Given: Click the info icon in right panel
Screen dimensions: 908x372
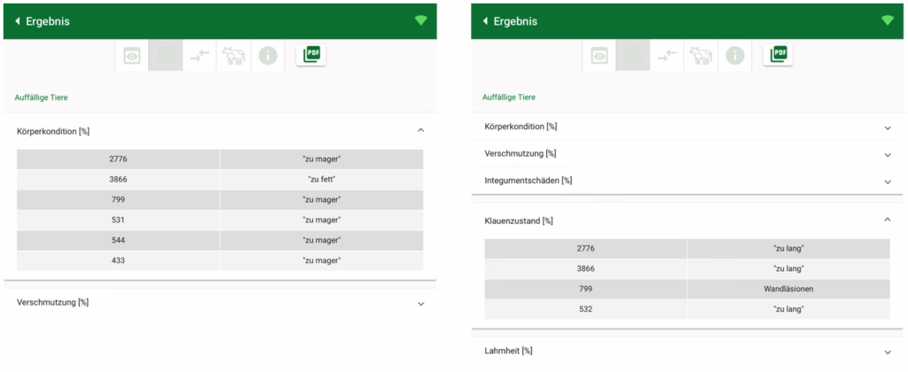Looking at the screenshot, I should 734,56.
